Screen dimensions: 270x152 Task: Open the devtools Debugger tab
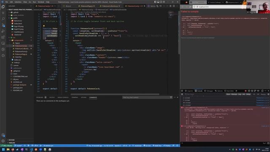(208, 91)
